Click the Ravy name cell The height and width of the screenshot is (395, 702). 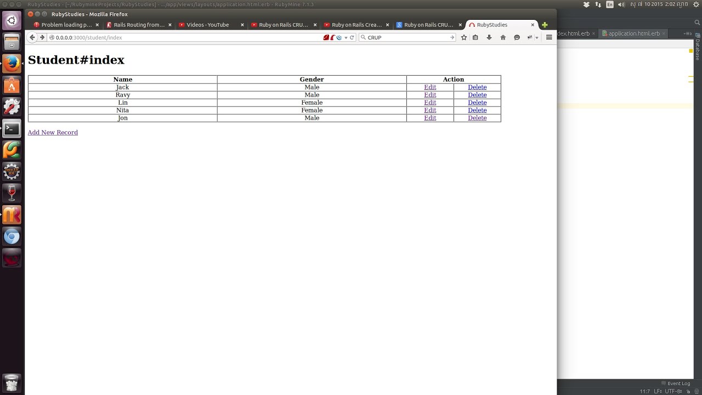[123, 95]
